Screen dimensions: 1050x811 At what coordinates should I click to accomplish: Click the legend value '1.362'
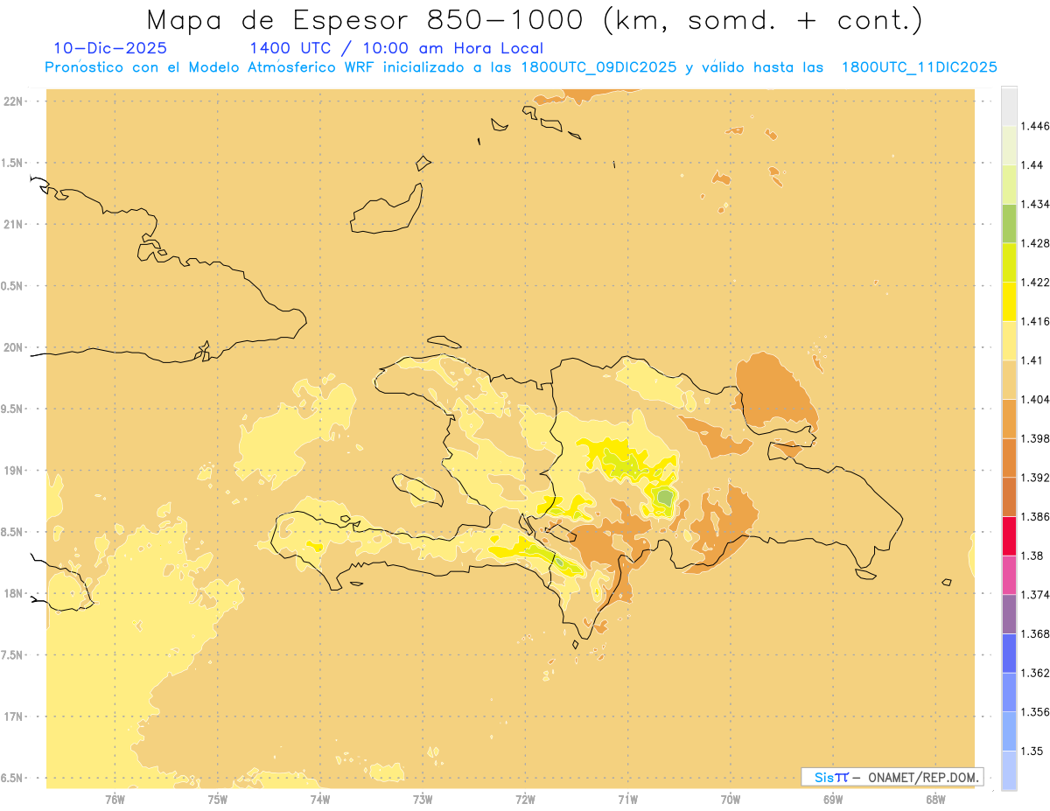pyautogui.click(x=1035, y=673)
